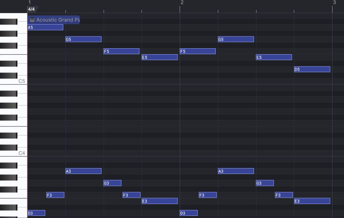
Task: Click bar 1 number on the ruler
Action: [x=30, y=3]
